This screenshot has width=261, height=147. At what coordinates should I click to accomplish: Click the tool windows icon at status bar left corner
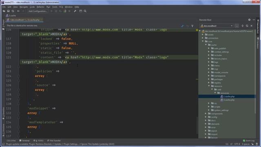tap(4, 144)
